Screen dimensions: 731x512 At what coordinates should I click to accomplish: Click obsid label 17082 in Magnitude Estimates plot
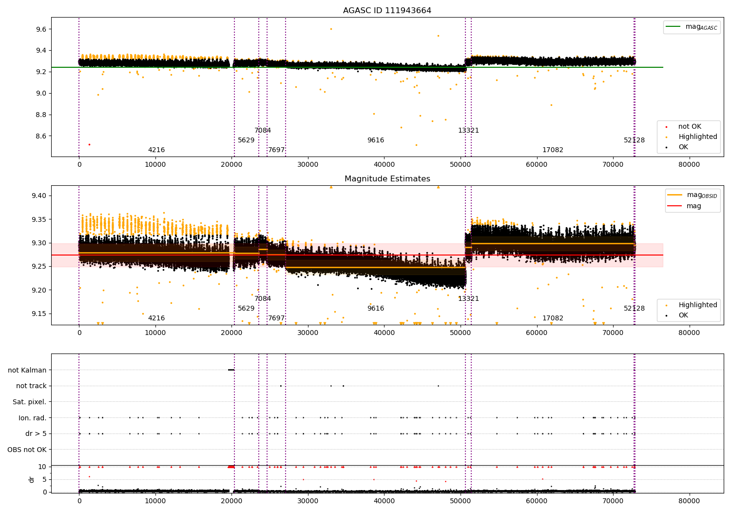click(553, 318)
